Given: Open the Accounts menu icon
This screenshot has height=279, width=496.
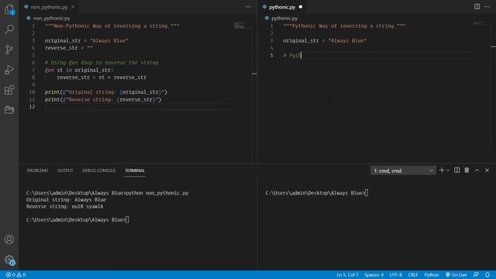Looking at the screenshot, I should (9, 239).
